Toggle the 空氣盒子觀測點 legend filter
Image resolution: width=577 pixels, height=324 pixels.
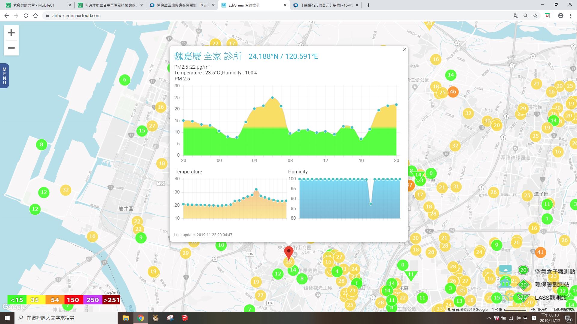point(554,271)
